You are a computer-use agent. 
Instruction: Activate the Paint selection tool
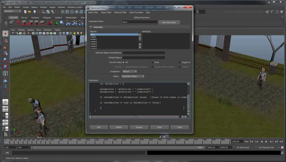[5, 47]
